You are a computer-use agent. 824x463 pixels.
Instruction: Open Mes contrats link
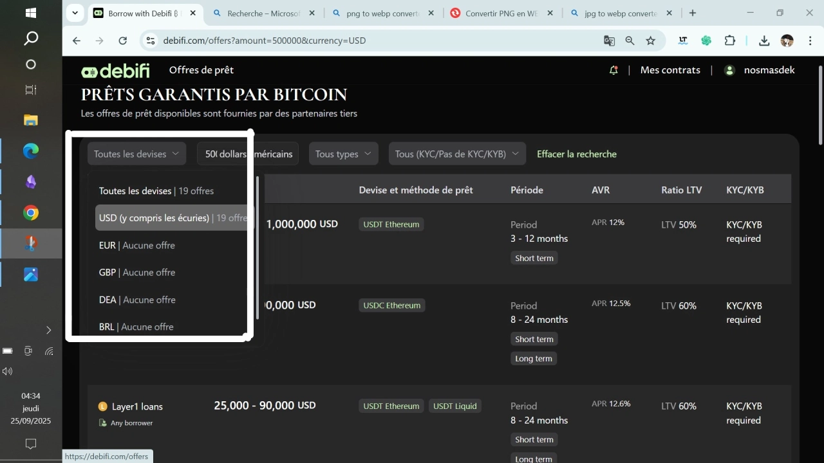coord(670,70)
